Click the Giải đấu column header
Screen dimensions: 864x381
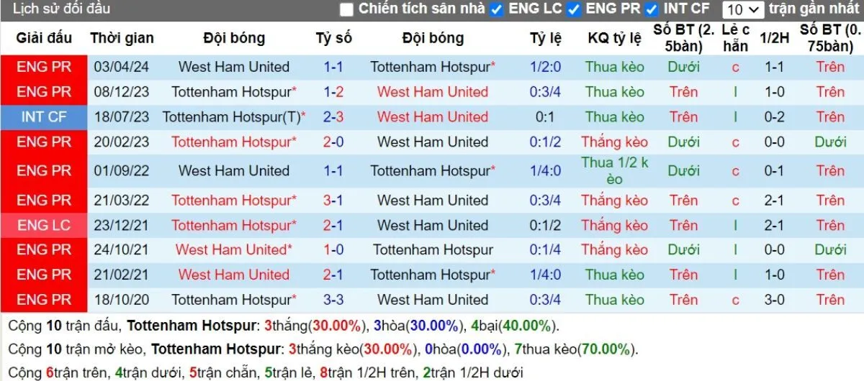44,38
